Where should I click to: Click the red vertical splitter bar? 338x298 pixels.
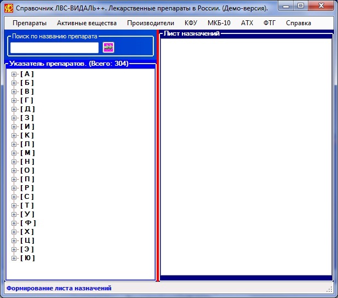(158, 155)
